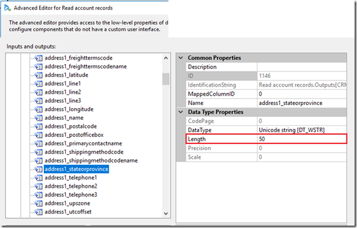
Task: Click the column icon beside address1_name
Action: (38, 118)
